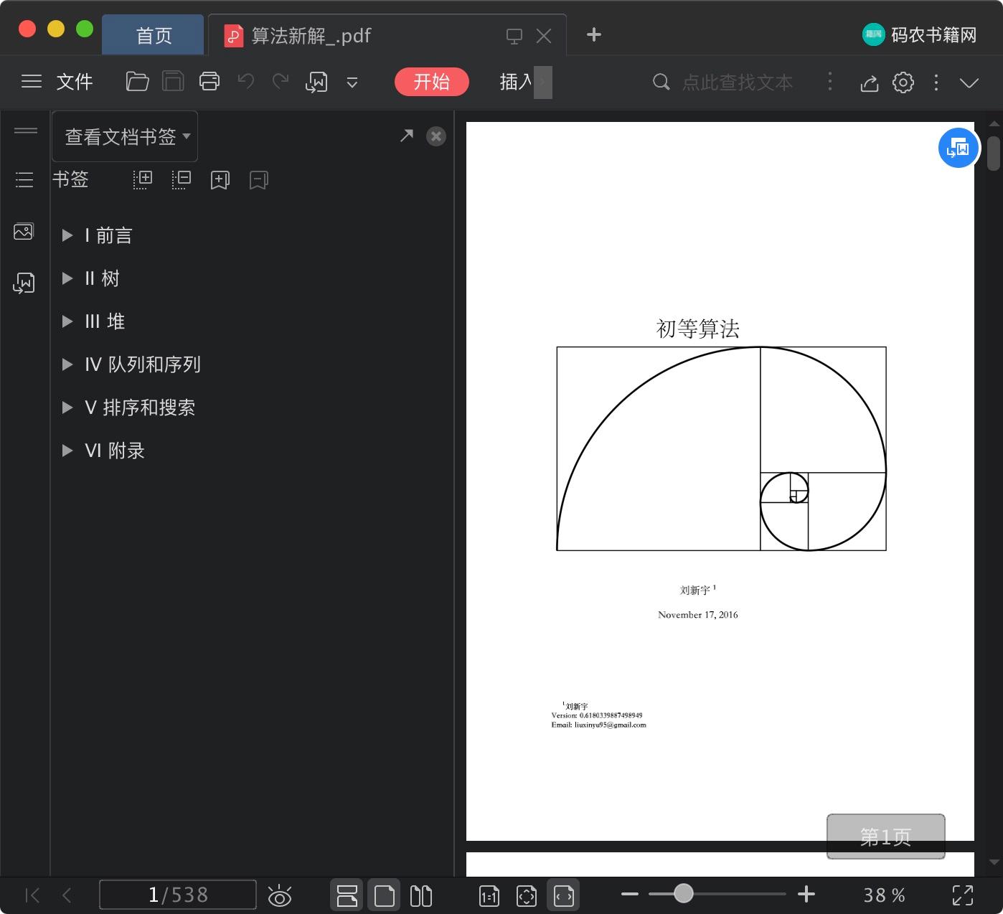This screenshot has width=1003, height=914.
Task: Click the undo arrow
Action: click(246, 82)
